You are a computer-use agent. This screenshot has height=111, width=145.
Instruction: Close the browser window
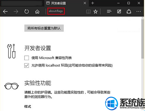(x=139, y=3)
